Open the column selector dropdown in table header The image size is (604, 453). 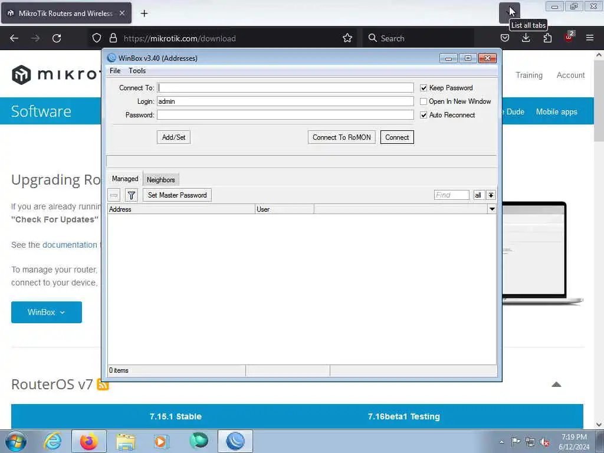(x=492, y=209)
